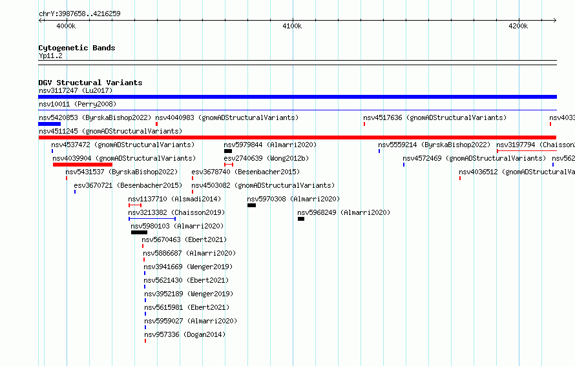Open nsv4040983 (gnomADStructuralVariants) label
The height and width of the screenshot is (366, 575).
tap(227, 117)
